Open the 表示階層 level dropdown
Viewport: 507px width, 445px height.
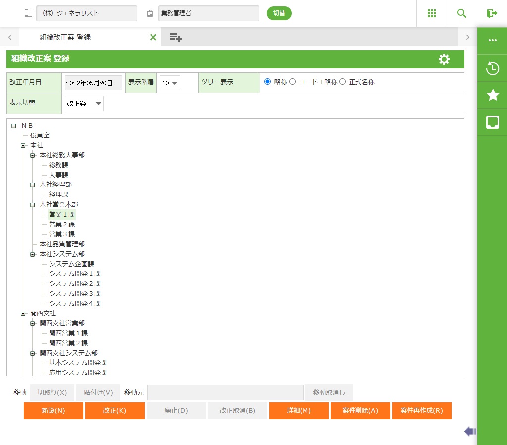(170, 83)
